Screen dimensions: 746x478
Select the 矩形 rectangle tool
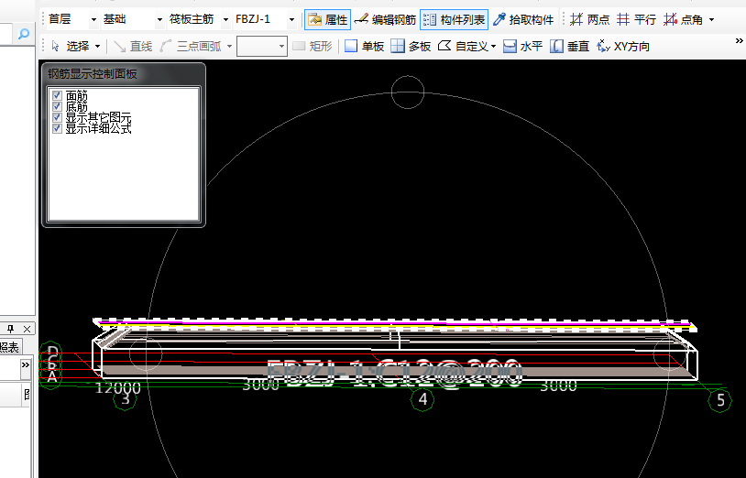coord(313,46)
